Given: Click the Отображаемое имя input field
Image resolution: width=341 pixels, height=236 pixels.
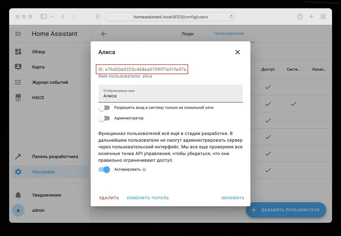Looking at the screenshot, I should point(170,93).
